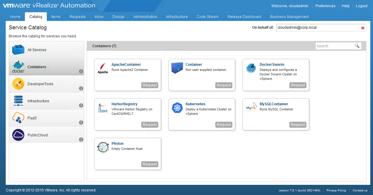Show info for Infrastructure service
This screenshot has width=373, height=195.
coord(81,106)
